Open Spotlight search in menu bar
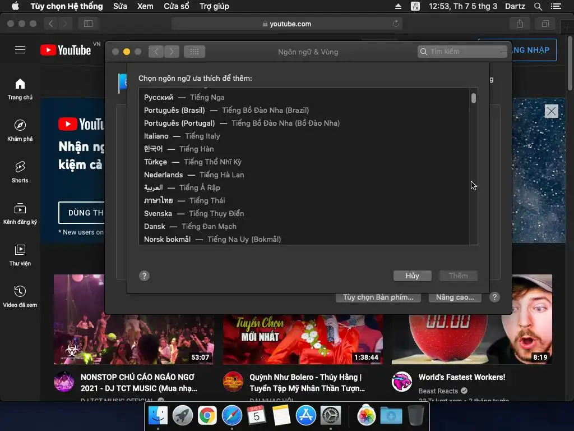Screen dimensions: 574x431 [538, 6]
